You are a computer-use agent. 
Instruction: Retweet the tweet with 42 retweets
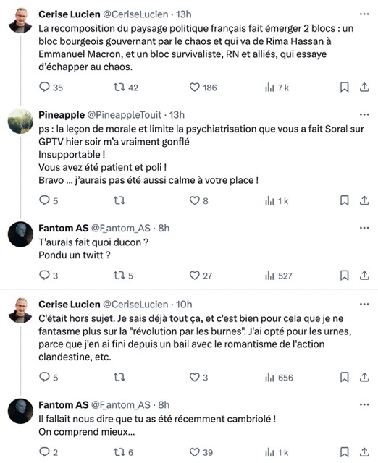(x=125, y=88)
